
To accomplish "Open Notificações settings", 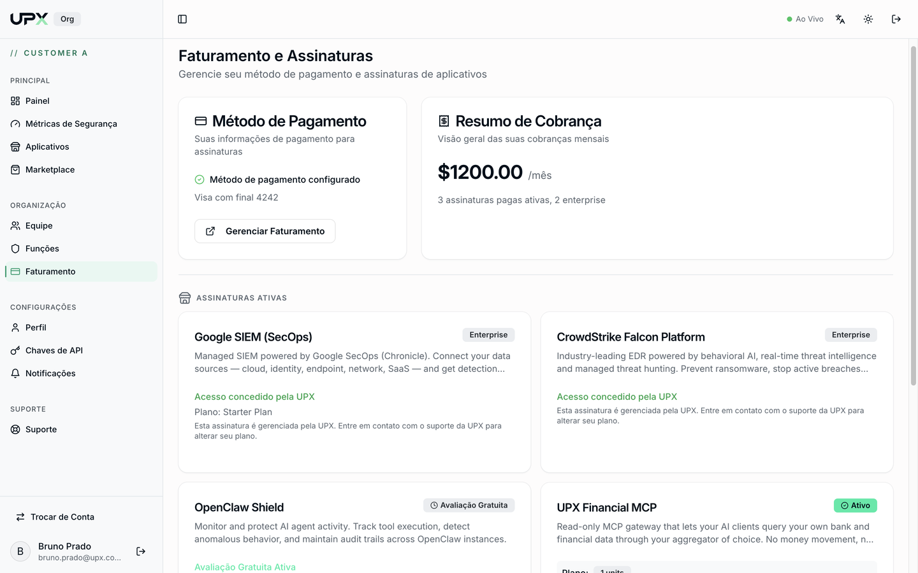I will pos(81,373).
